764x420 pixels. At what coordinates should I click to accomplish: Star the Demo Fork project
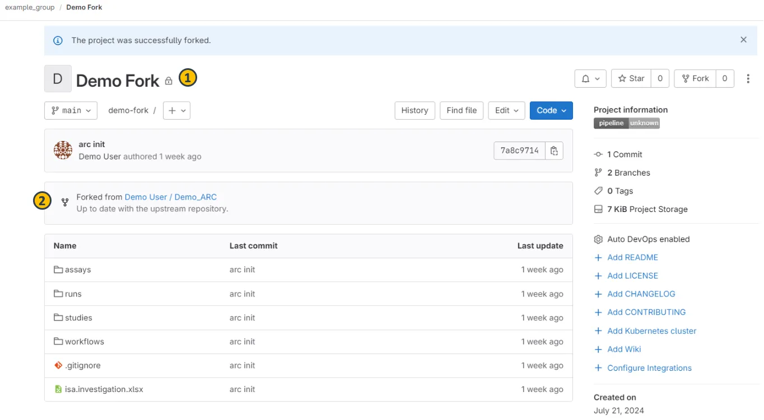631,79
